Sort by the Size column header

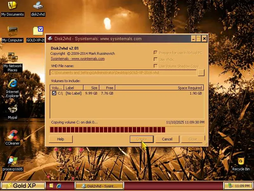click(x=91, y=88)
